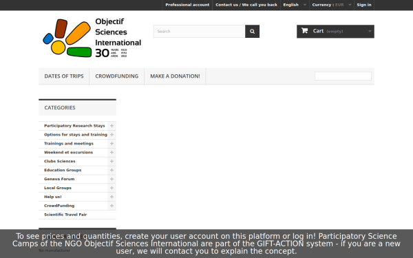This screenshot has width=413, height=258.
Task: Open Scientific Travel Fair link
Action: tap(65, 215)
